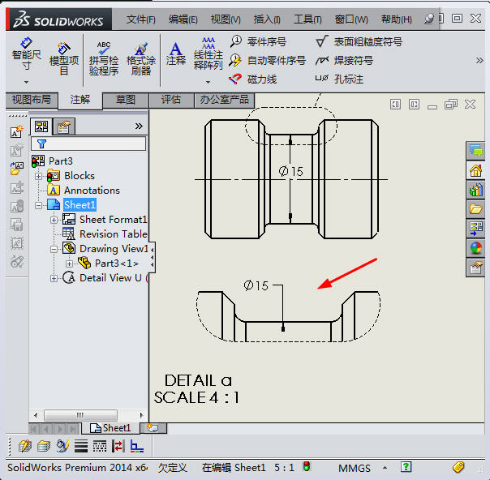
Task: Switch to the 评估 (Evaluate) tab
Action: pyautogui.click(x=171, y=100)
